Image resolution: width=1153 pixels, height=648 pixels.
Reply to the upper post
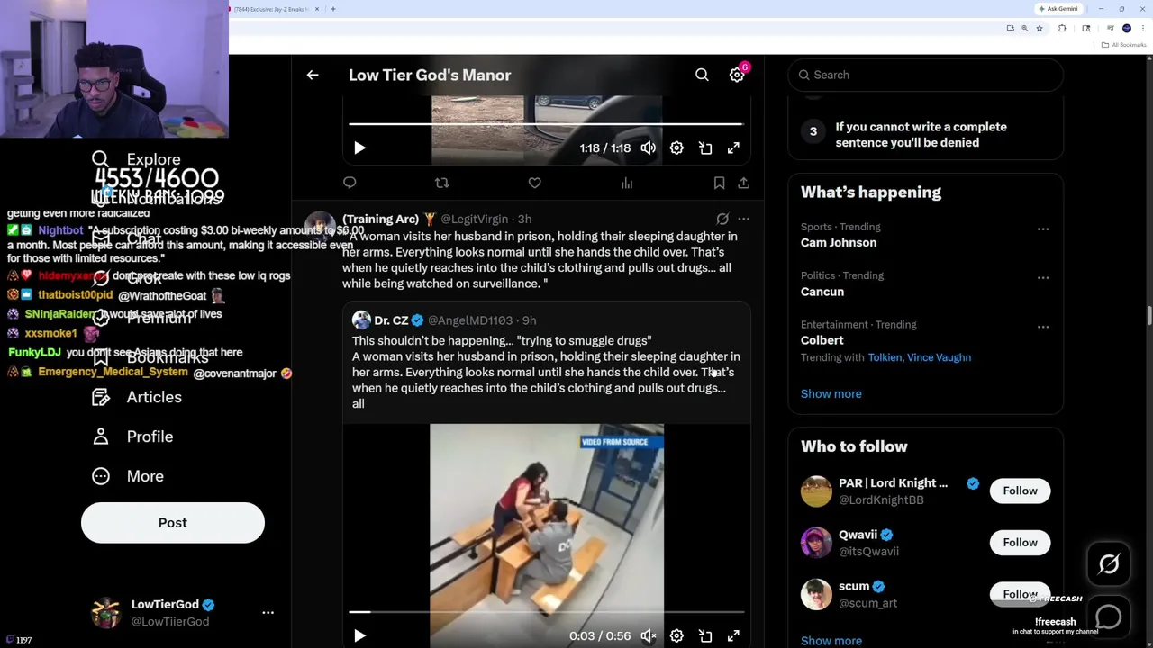coord(350,183)
